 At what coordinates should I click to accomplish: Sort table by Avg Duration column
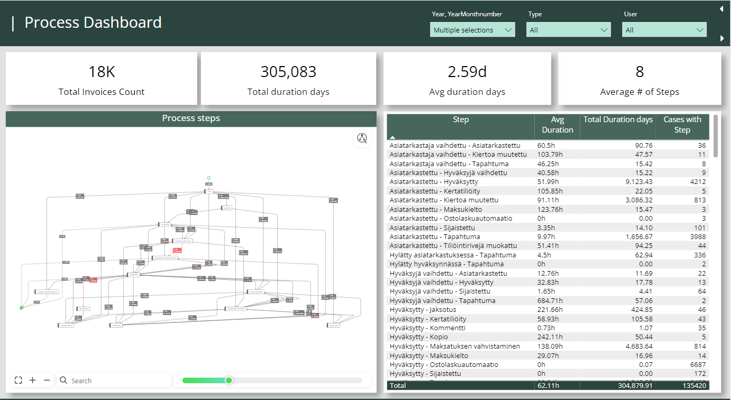(557, 125)
